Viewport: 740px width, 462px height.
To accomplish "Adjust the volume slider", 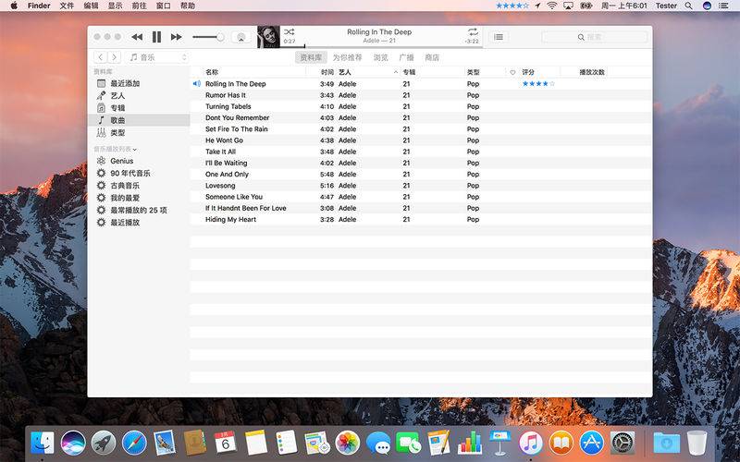I will click(208, 37).
